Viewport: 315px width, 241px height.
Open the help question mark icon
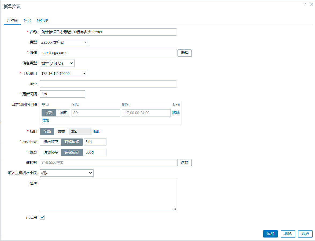[x=305, y=4]
